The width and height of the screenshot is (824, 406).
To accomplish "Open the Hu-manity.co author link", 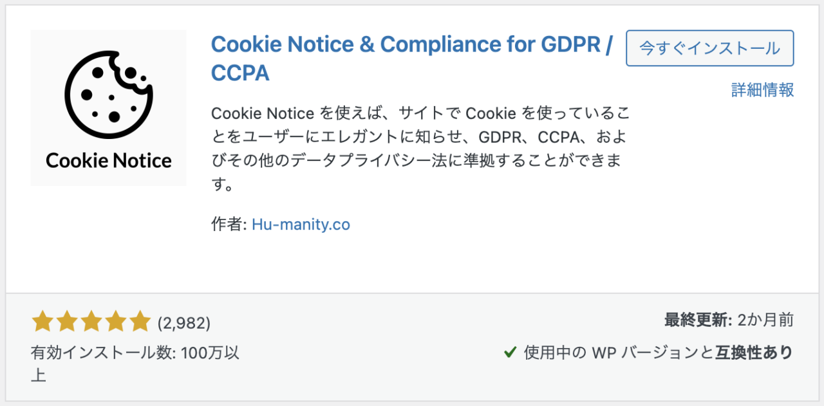I will [x=301, y=225].
